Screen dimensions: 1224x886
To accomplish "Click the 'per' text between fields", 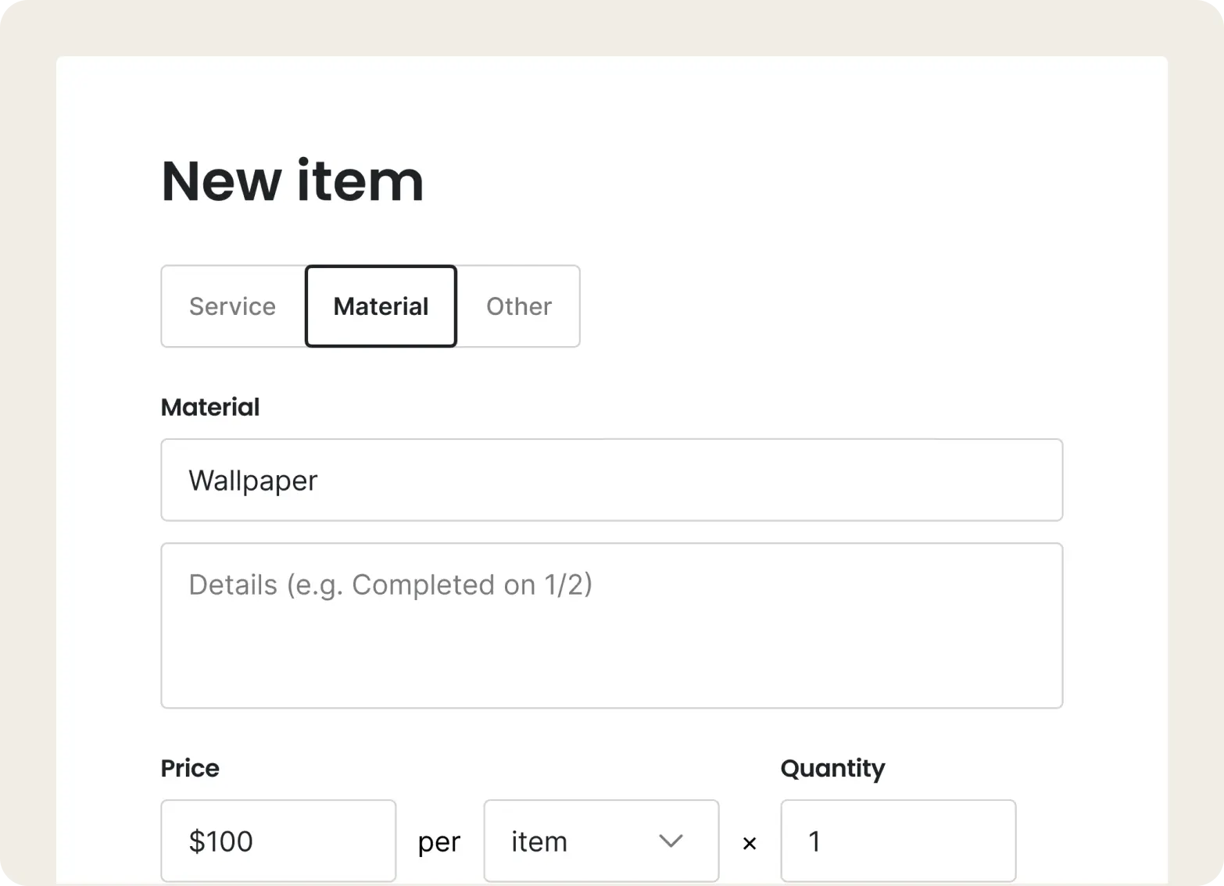I will (x=439, y=842).
